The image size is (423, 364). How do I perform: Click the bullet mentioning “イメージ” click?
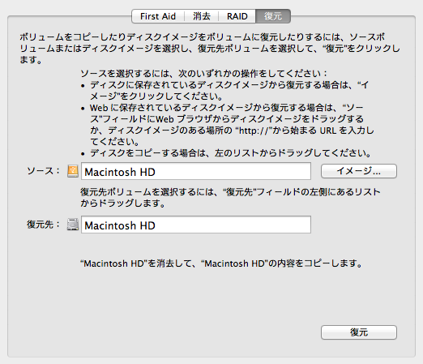click(x=224, y=91)
